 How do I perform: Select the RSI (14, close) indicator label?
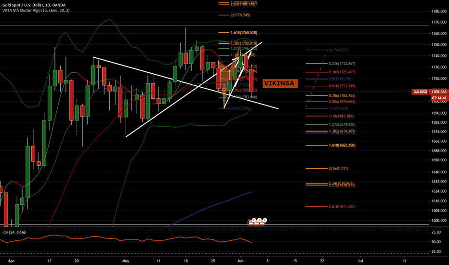(x=14, y=232)
